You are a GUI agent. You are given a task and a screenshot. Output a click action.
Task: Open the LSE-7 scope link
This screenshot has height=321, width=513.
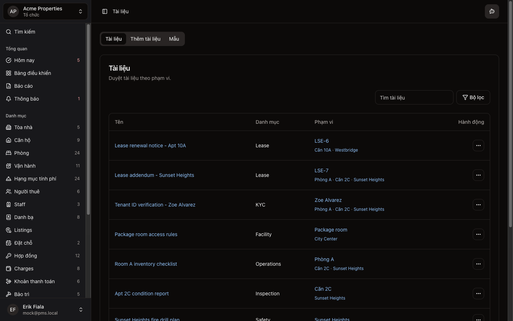pyautogui.click(x=321, y=170)
